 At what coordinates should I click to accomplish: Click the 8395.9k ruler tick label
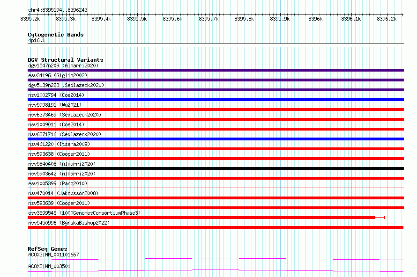[280, 19]
